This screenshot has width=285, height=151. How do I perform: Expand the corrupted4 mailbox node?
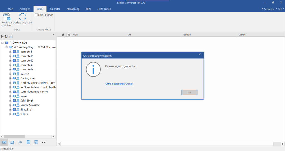[x=10, y=69]
